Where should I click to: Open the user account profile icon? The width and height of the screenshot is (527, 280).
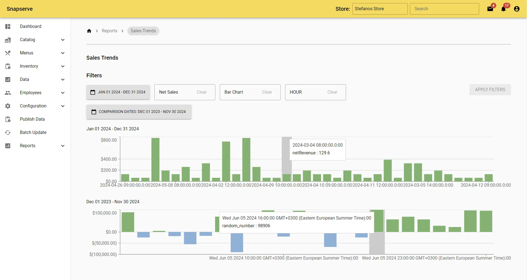tap(517, 9)
